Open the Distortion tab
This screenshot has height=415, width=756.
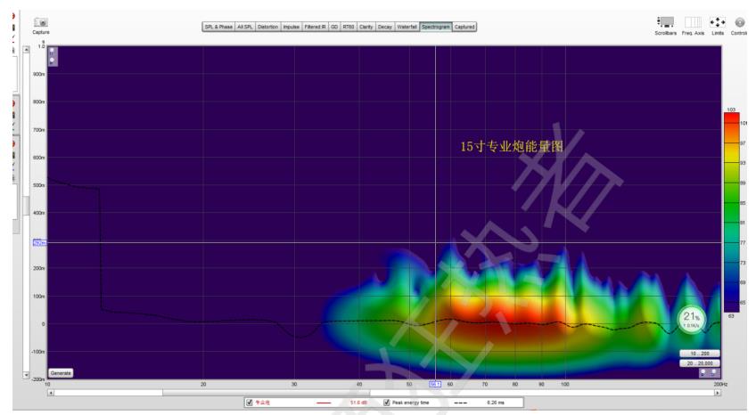(267, 27)
